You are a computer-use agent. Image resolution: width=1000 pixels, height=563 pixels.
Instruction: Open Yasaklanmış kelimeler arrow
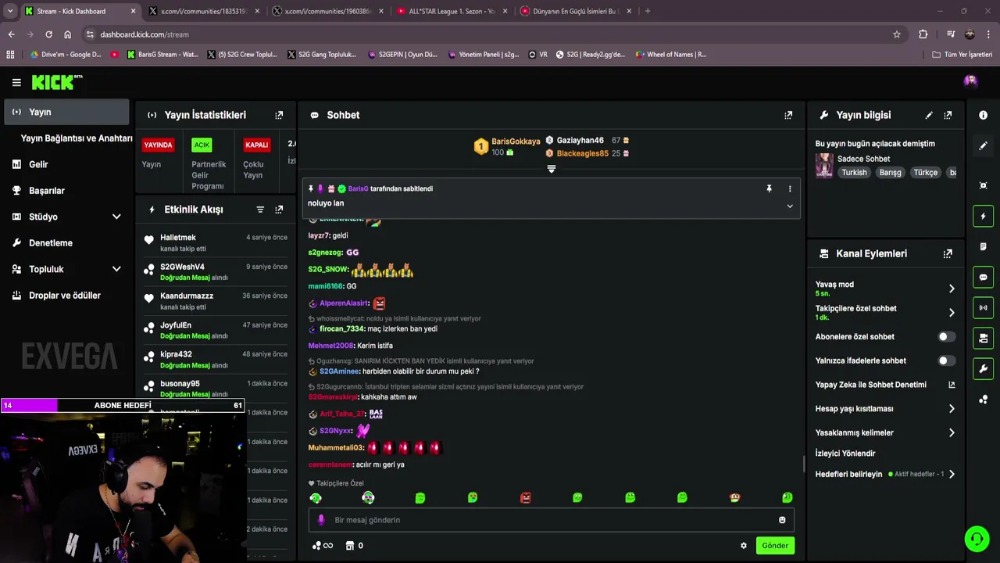(952, 432)
